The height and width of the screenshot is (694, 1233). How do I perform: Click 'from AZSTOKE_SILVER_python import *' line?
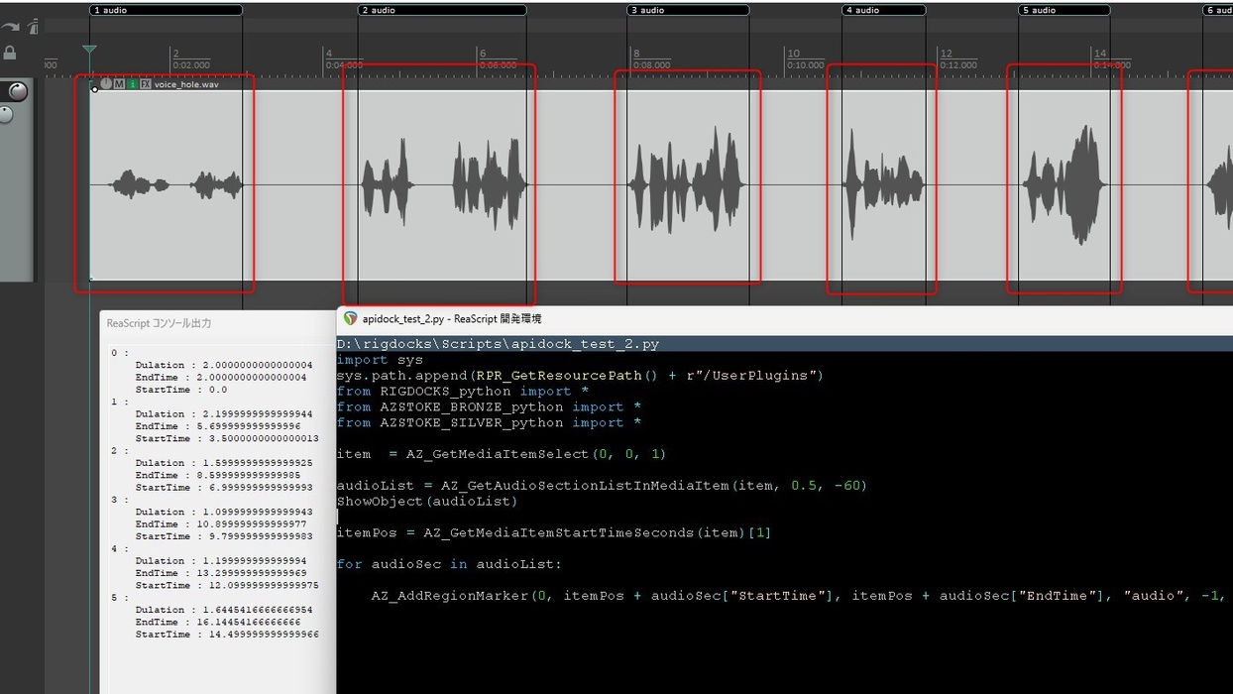[489, 423]
